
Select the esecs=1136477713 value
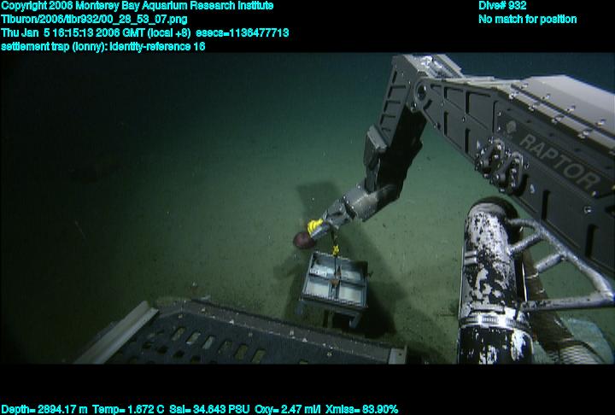click(243, 32)
